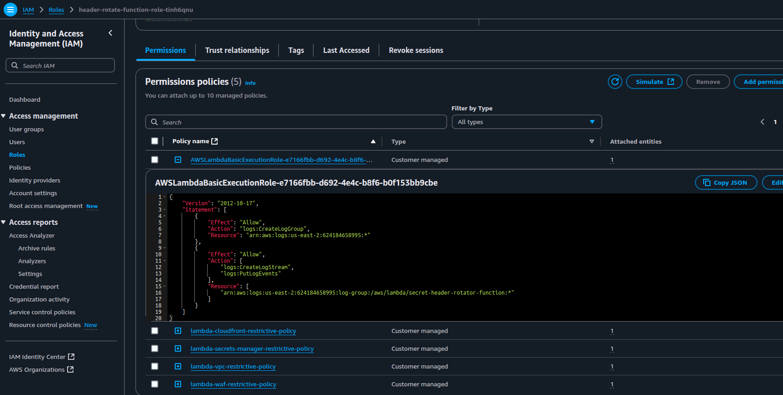Open Identity providers in the sidebar
Screen dimensions: 783x395
point(35,180)
